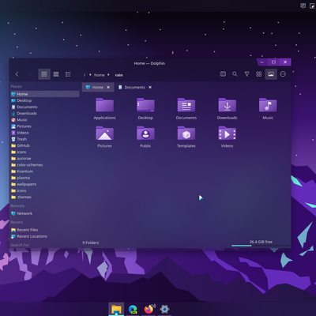Image resolution: width=316 pixels, height=316 pixels.
Task: Switch to Icons view mode
Action: (x=44, y=74)
